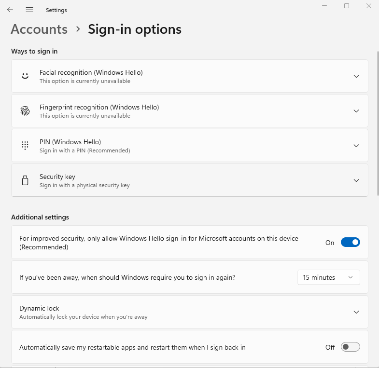379x368 pixels.
Task: Enable restartable apps auto-restart toggle
Action: 350,347
